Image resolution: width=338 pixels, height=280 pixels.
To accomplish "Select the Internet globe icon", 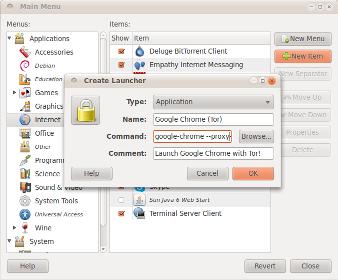I will pos(25,120).
